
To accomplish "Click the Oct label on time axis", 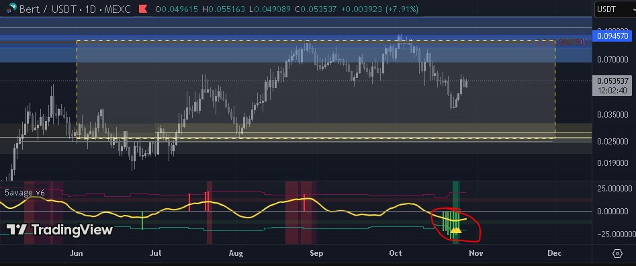I will tap(396, 253).
